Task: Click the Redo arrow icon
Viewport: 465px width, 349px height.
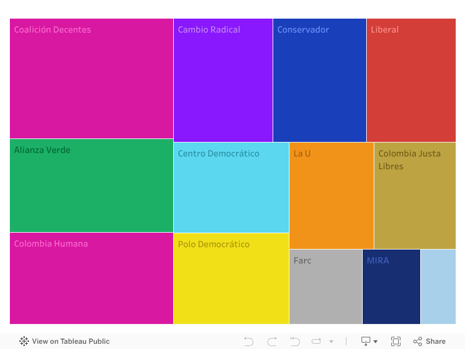Action: [272, 341]
